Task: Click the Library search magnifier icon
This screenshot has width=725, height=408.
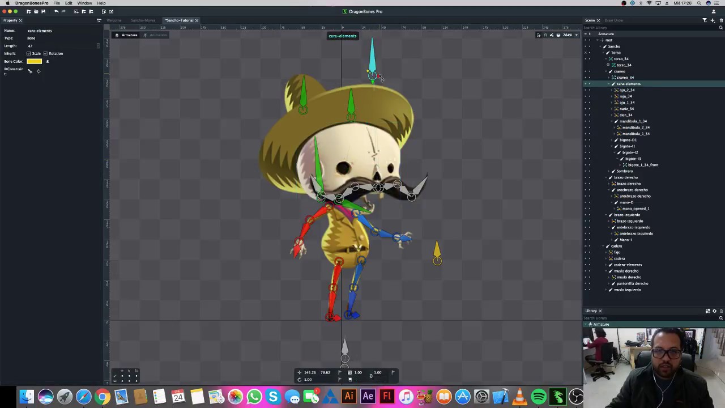Action: pyautogui.click(x=721, y=318)
